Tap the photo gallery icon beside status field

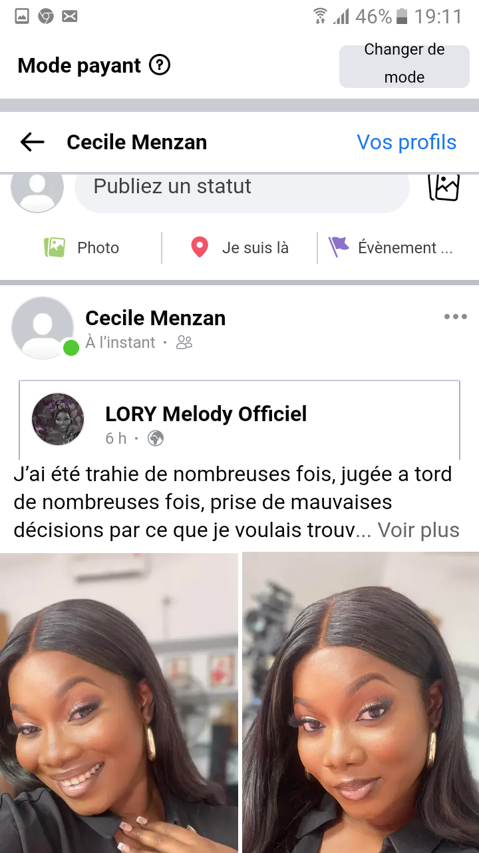pos(444,187)
